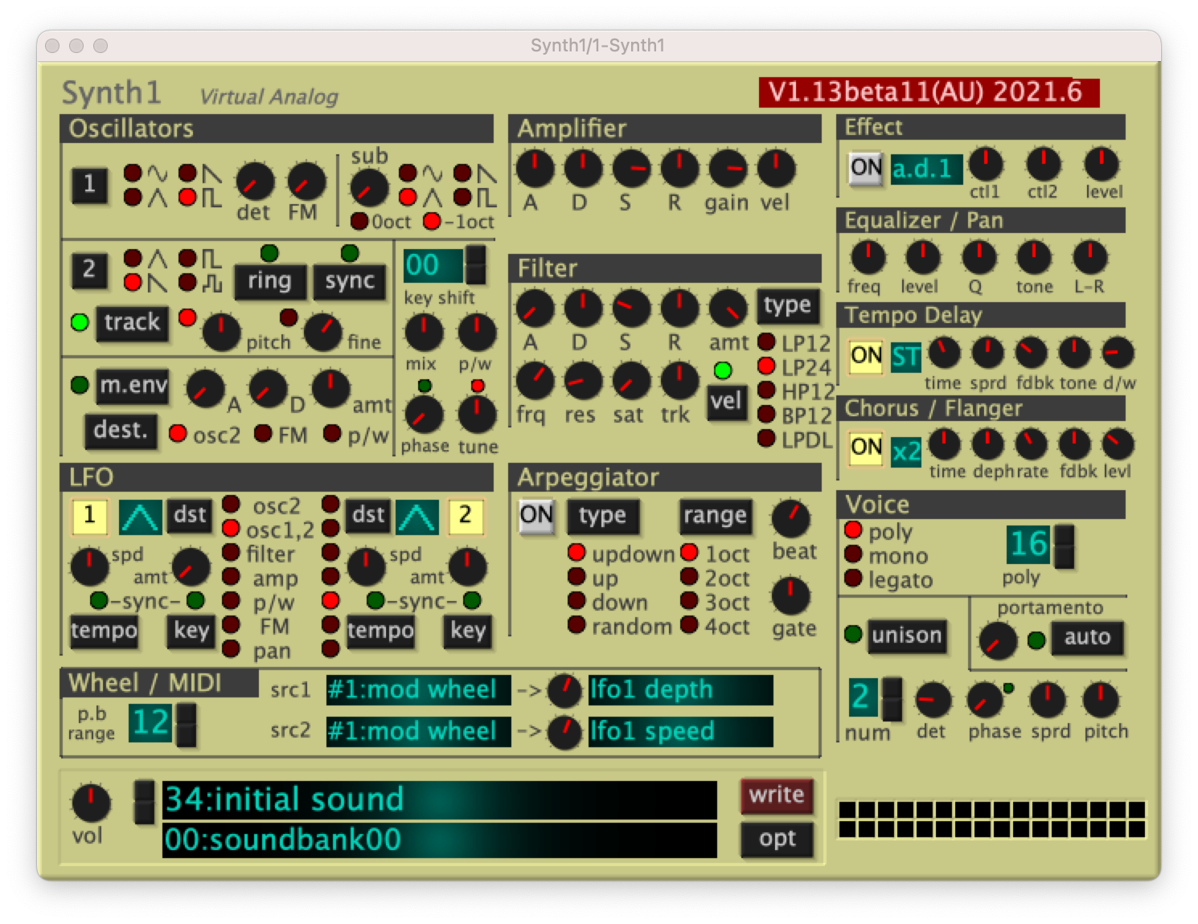This screenshot has width=1198, height=924.
Task: Click the effect level knob
Action: [1102, 165]
